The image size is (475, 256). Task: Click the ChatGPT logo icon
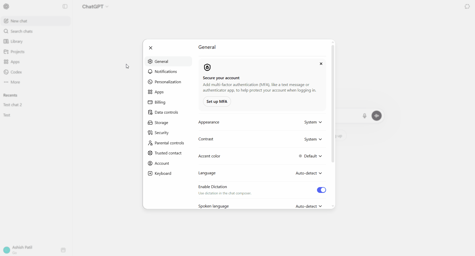point(6,7)
